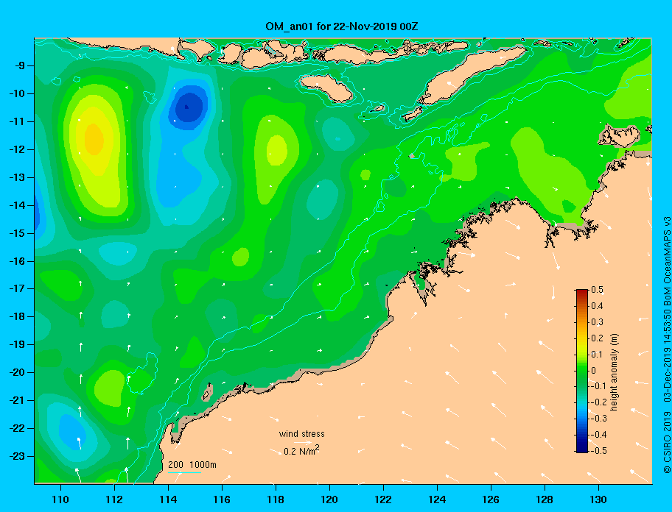The width and height of the screenshot is (672, 512).
Task: Click the latitude label "-10"
Action: [x=18, y=93]
